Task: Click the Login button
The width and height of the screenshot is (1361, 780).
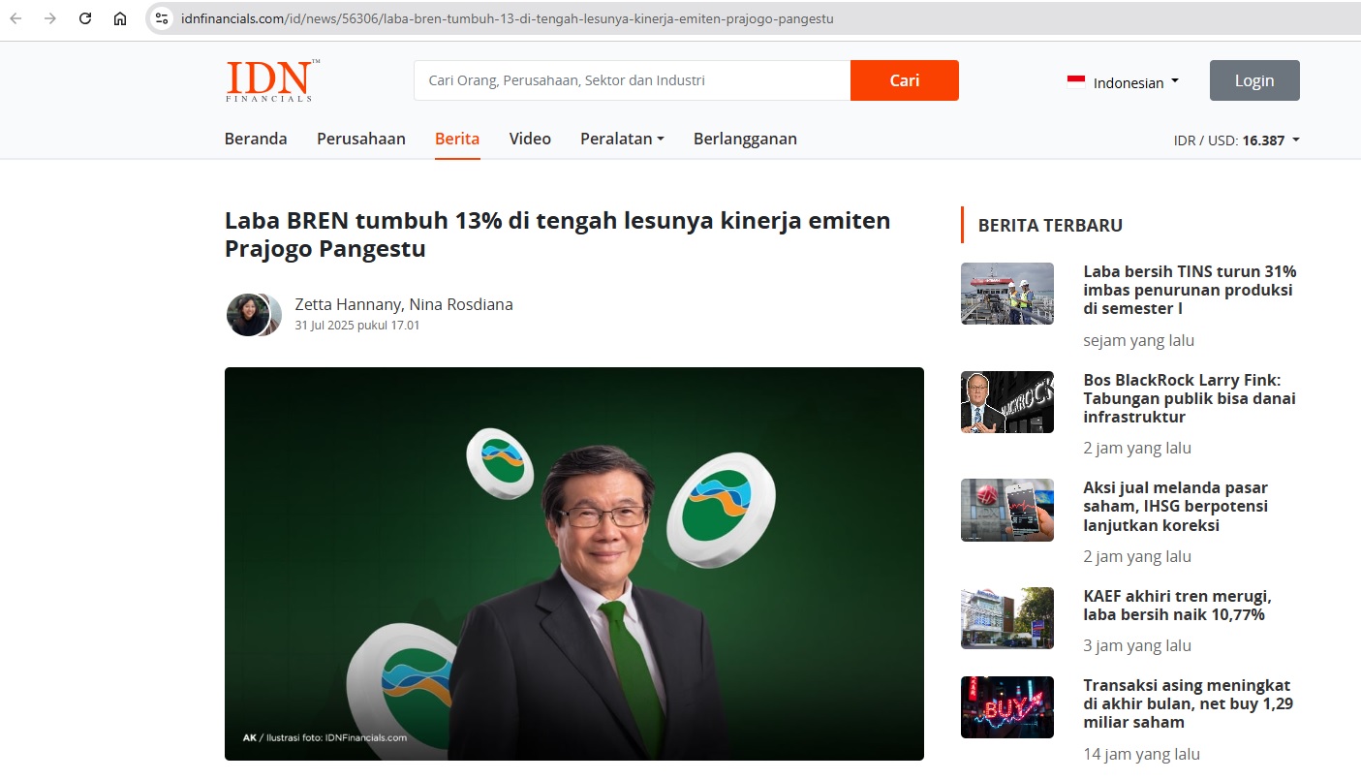Action: (1254, 80)
